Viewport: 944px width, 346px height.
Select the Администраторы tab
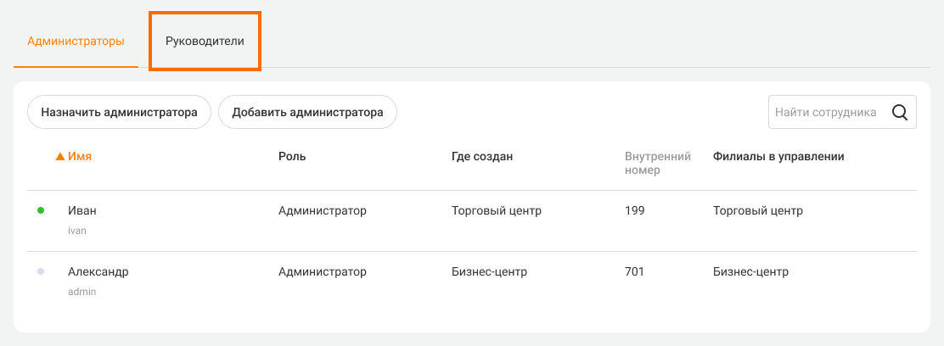(x=76, y=41)
